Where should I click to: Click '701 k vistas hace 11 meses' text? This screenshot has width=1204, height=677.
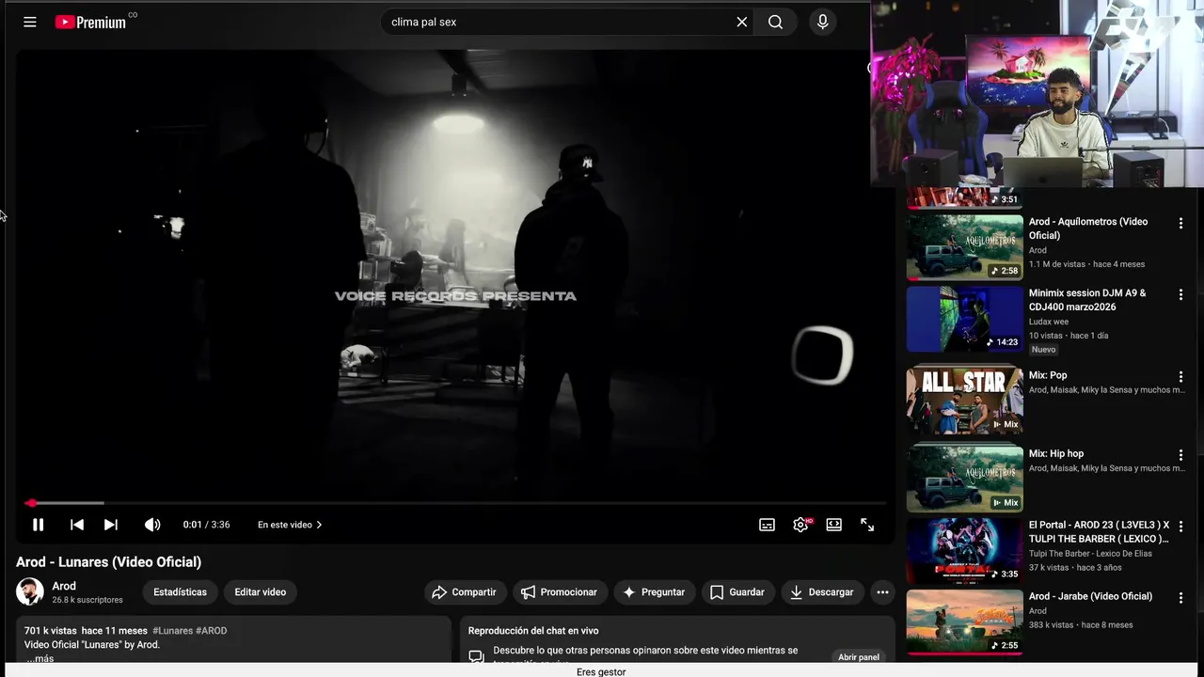[86, 631]
